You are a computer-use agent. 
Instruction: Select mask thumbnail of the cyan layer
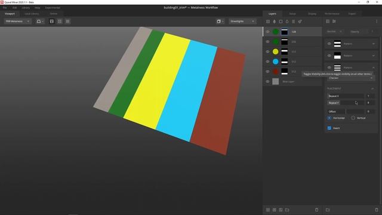coord(284,62)
